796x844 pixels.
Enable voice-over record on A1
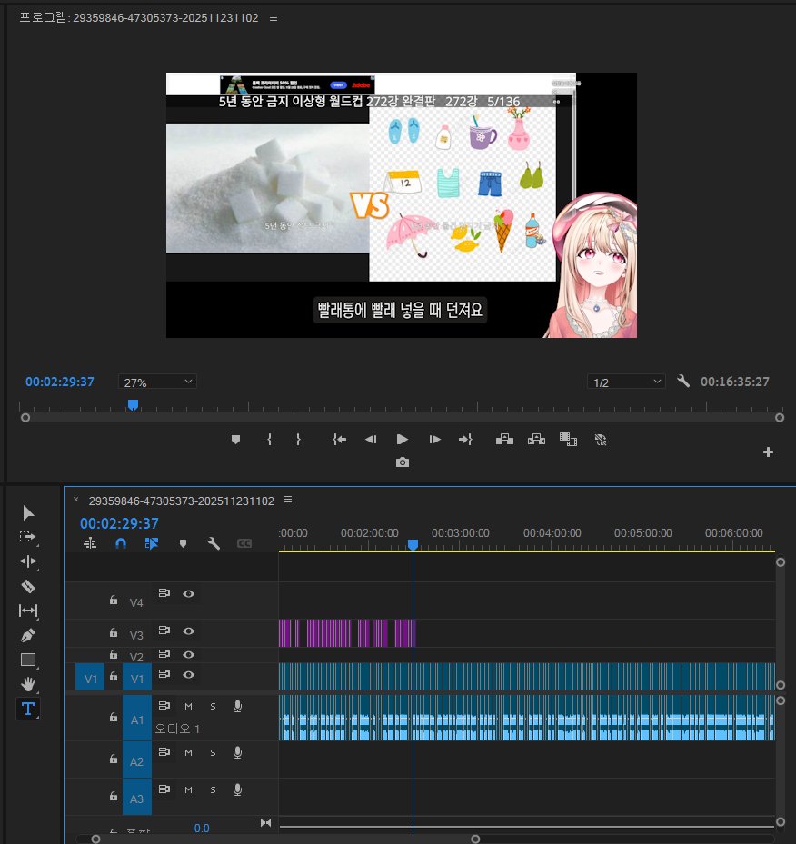pyautogui.click(x=237, y=706)
